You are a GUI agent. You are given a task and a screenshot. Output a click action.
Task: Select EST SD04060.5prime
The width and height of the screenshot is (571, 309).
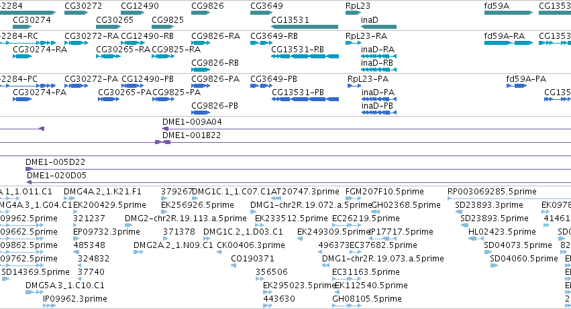[523, 259]
